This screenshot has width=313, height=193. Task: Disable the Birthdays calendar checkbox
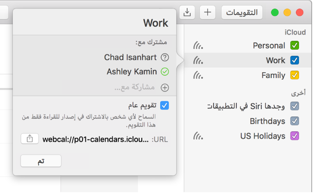(295, 121)
